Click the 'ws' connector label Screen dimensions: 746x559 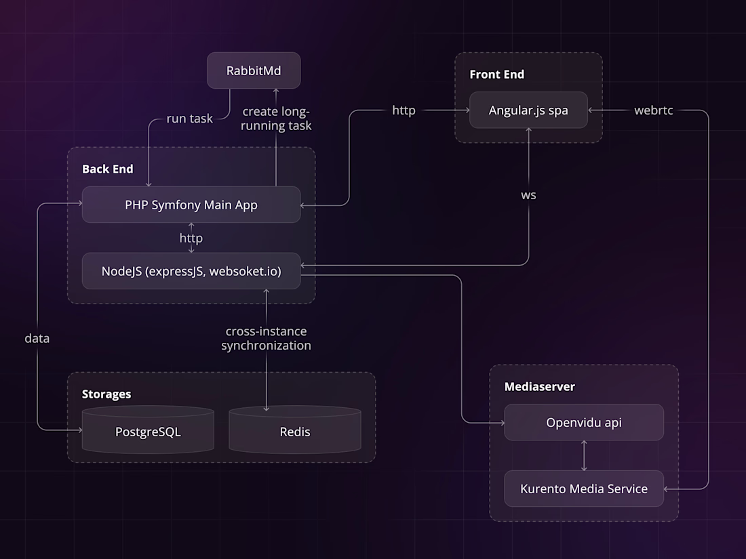click(x=528, y=195)
